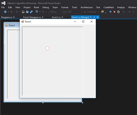Open the Debug configuration dropdown

coord(55,12)
